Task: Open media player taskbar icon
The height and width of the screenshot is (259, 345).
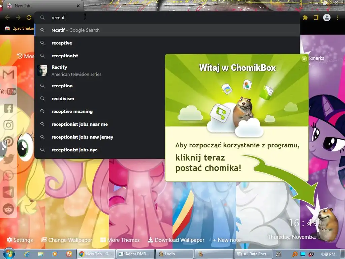Action: 55,254
